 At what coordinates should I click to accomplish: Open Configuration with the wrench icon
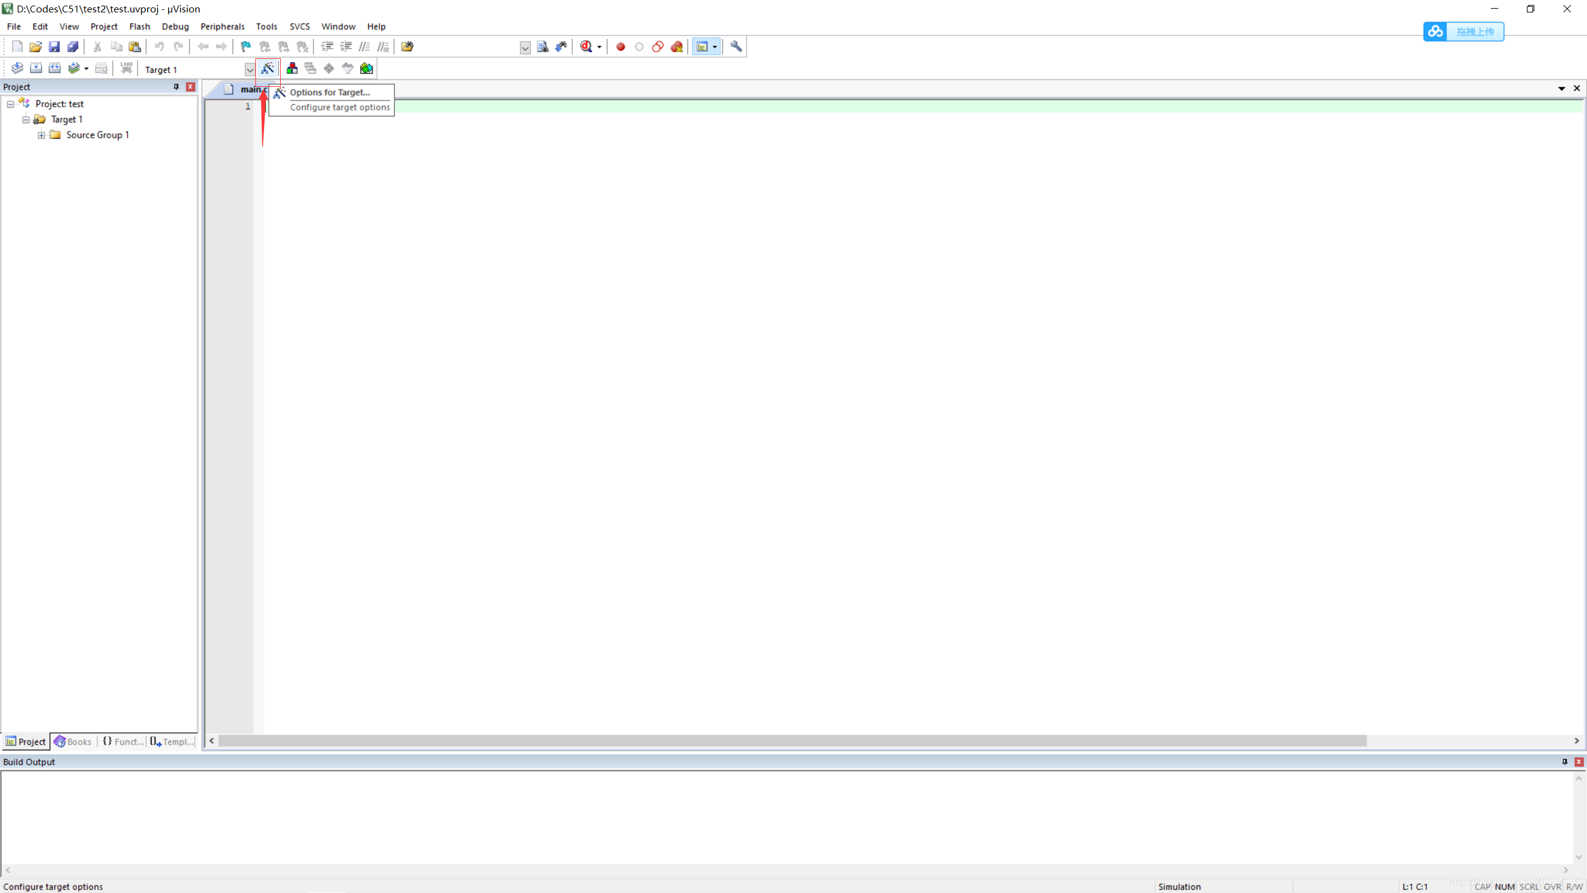[x=736, y=47]
